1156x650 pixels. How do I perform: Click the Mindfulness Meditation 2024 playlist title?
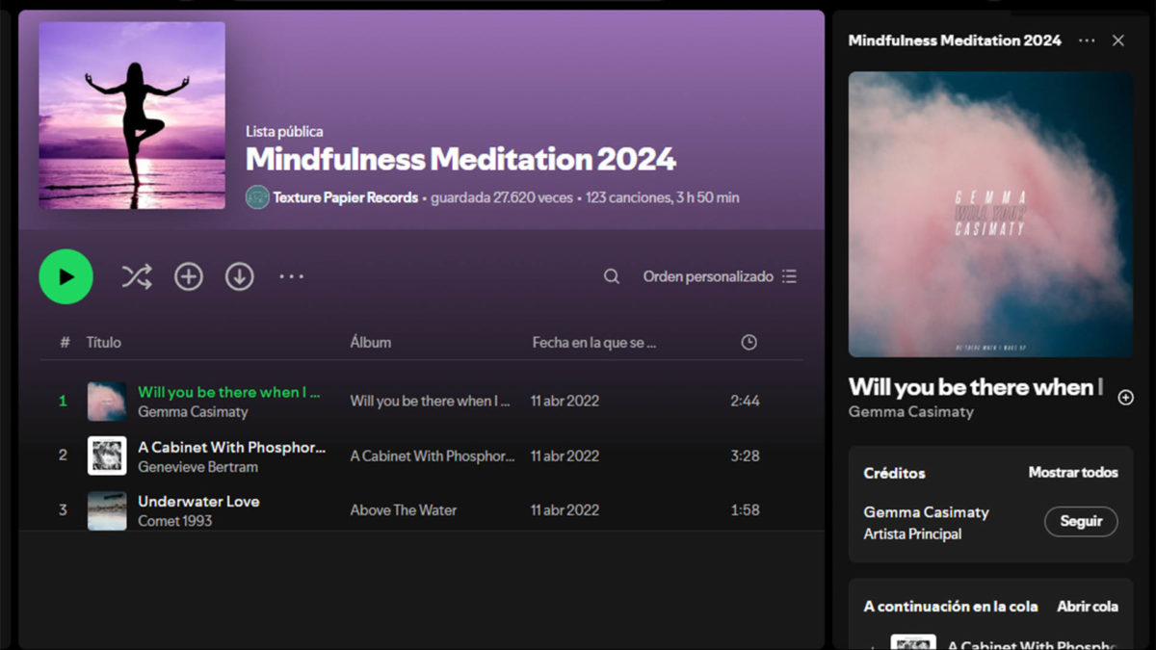click(460, 159)
